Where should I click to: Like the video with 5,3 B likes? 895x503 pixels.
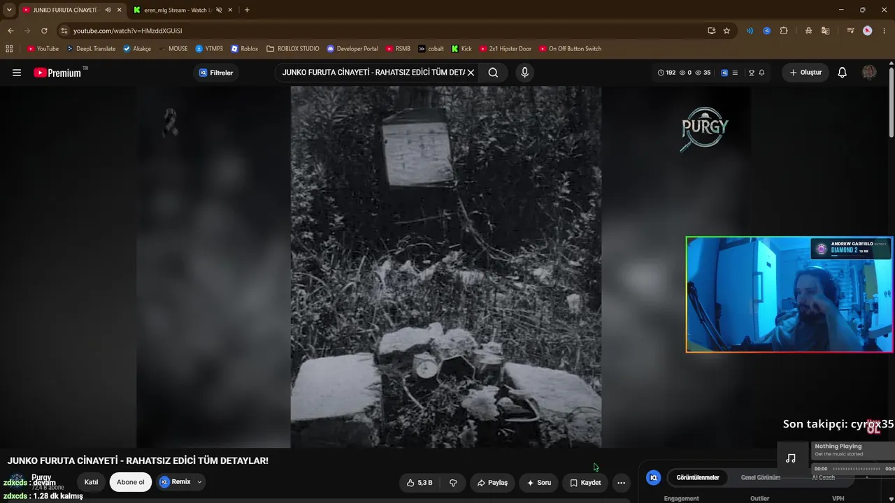(x=420, y=483)
